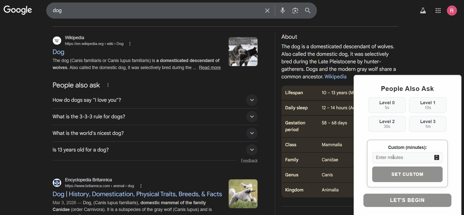Expand "What is the world's nicest dog?"

(x=252, y=133)
